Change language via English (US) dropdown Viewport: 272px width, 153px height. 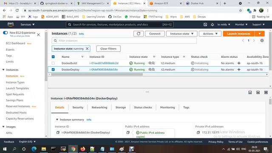coord(27,142)
